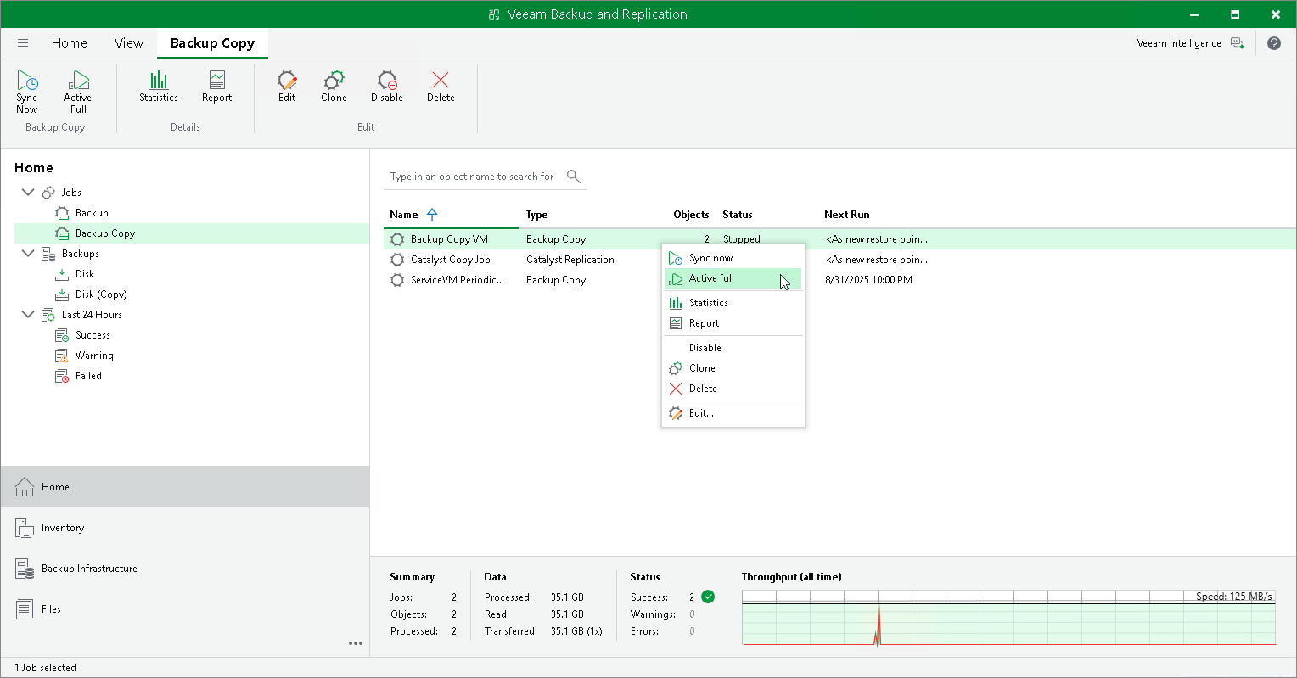
Task: Open Statistics from the ribbon
Action: click(159, 87)
